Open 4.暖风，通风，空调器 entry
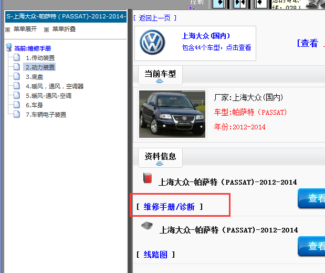 [55, 86]
